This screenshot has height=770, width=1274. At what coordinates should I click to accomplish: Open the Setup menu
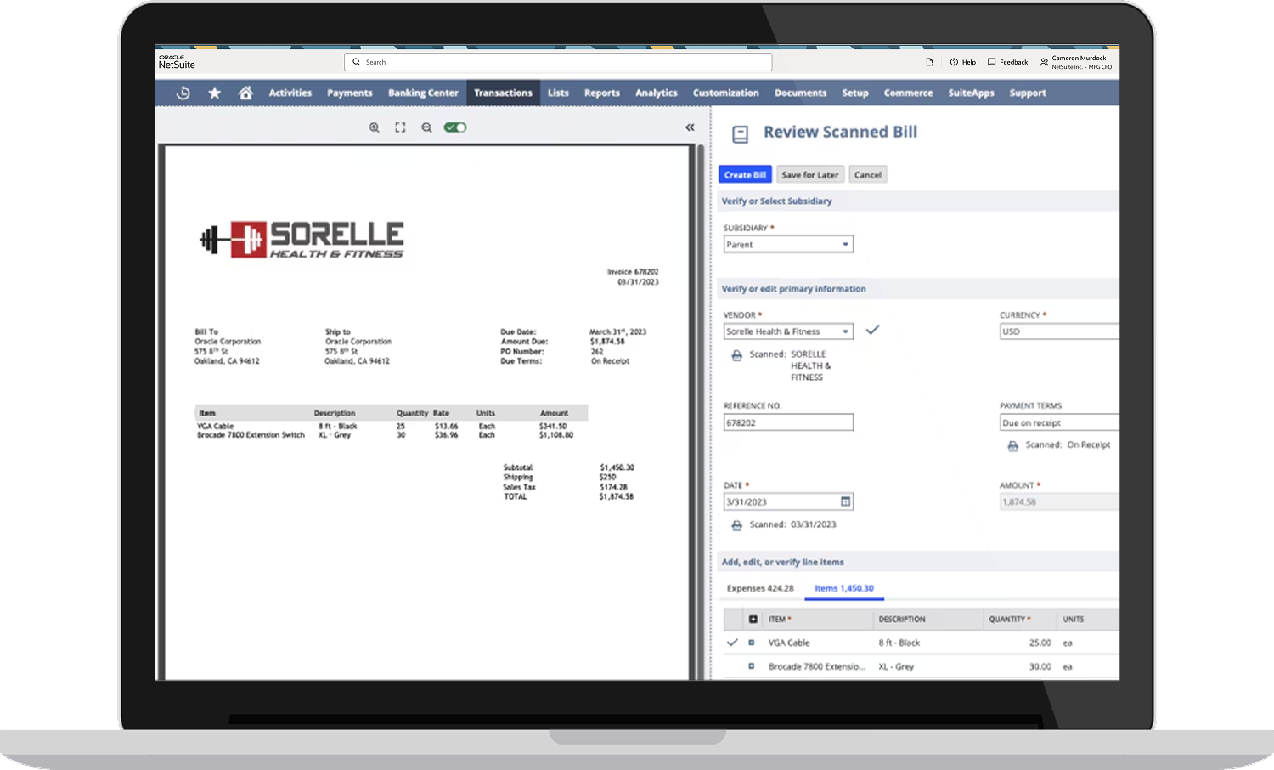tap(855, 93)
